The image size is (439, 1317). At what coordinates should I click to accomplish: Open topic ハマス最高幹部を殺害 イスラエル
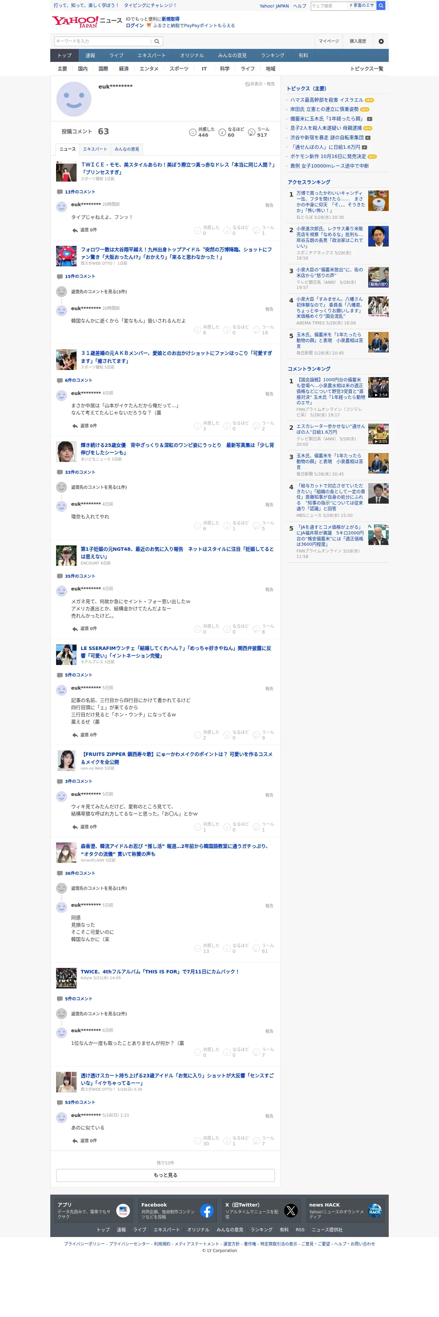pyautogui.click(x=327, y=100)
